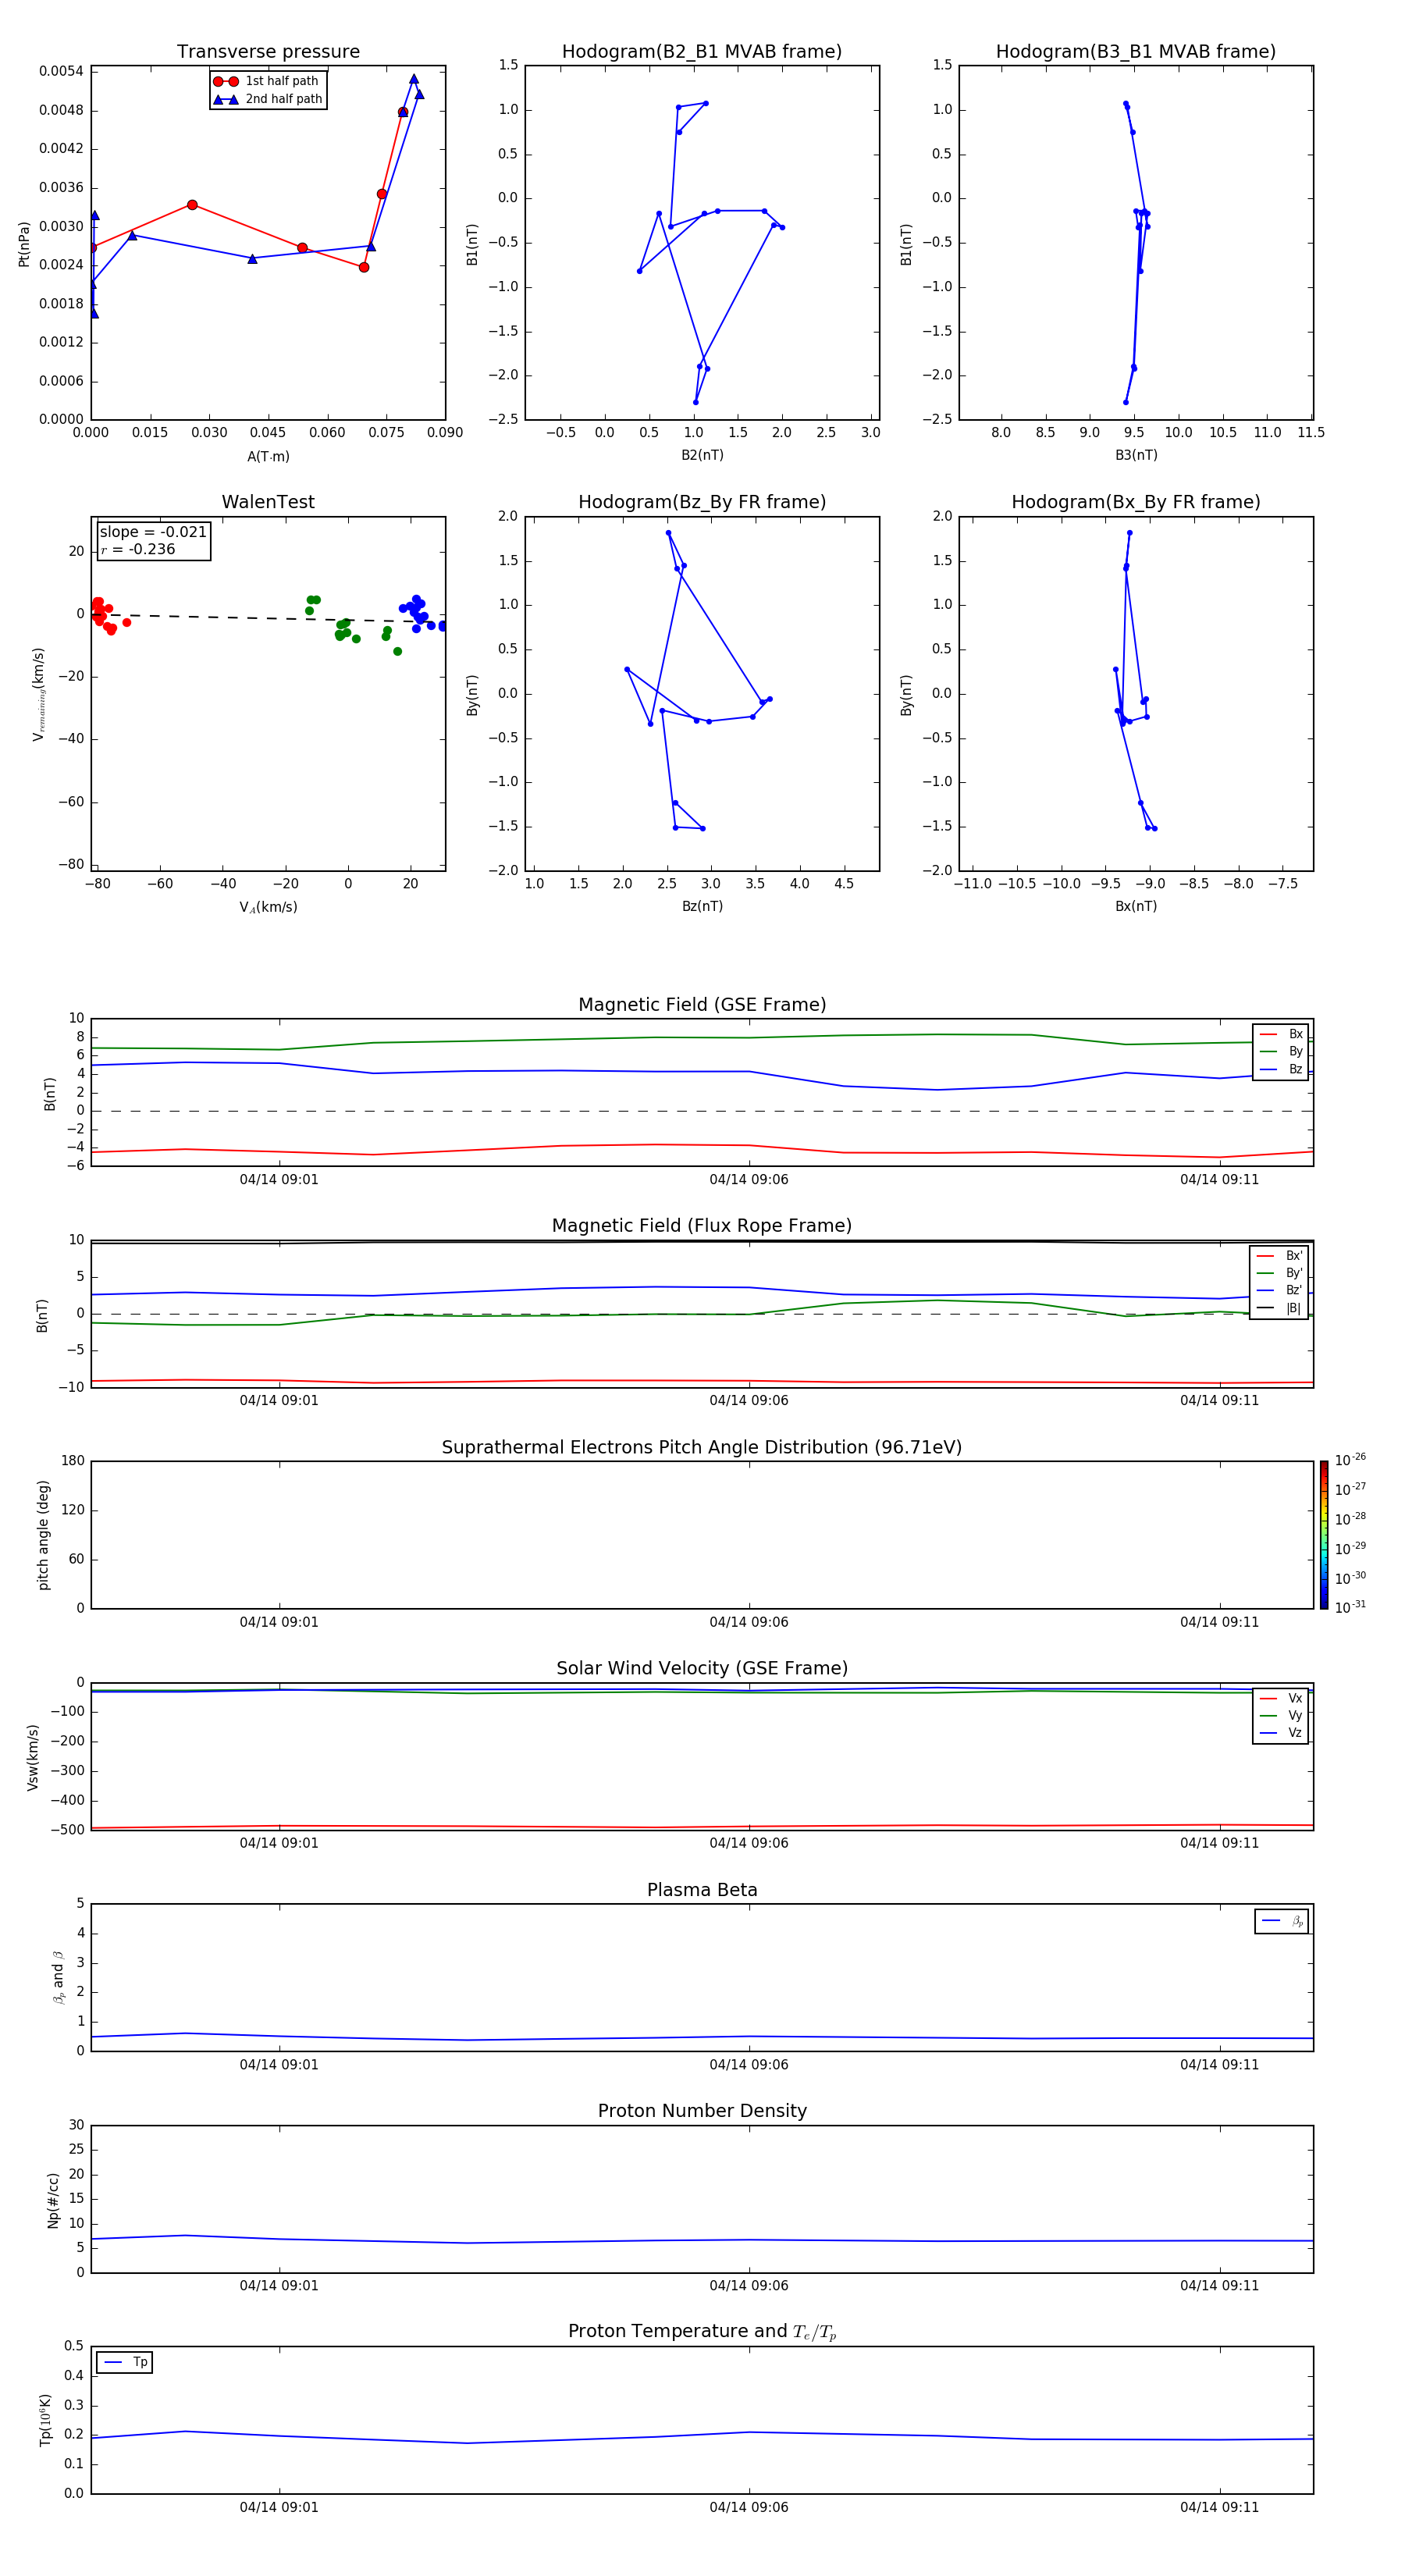The height and width of the screenshot is (2576, 1405).
Task: Click the 'Hodogram(B3_B1 MVAB frame)' title
Action: (x=1136, y=52)
